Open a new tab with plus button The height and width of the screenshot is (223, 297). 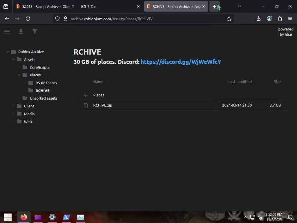pyautogui.click(x=214, y=7)
